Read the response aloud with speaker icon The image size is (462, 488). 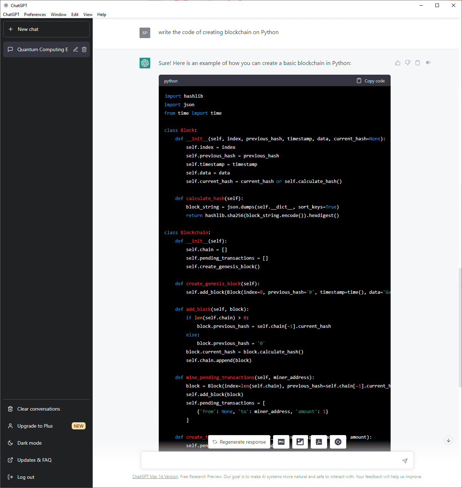(428, 63)
